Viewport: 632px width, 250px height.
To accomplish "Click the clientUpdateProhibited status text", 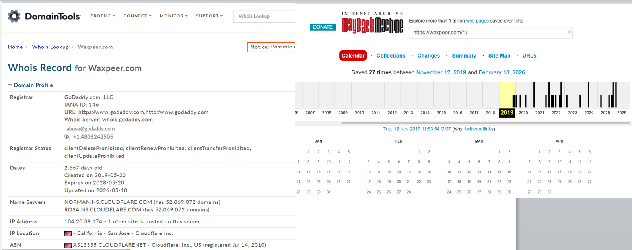I will [94, 156].
